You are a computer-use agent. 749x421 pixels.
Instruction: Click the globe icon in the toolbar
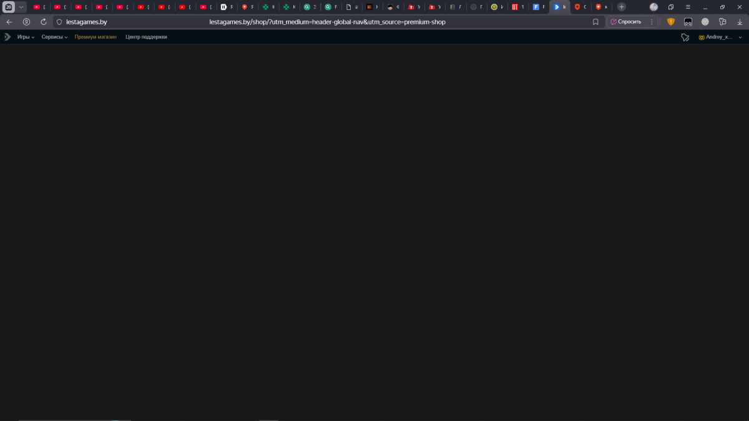pyautogui.click(x=705, y=21)
